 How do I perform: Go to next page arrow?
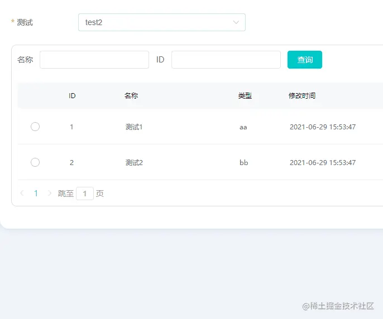(x=50, y=194)
